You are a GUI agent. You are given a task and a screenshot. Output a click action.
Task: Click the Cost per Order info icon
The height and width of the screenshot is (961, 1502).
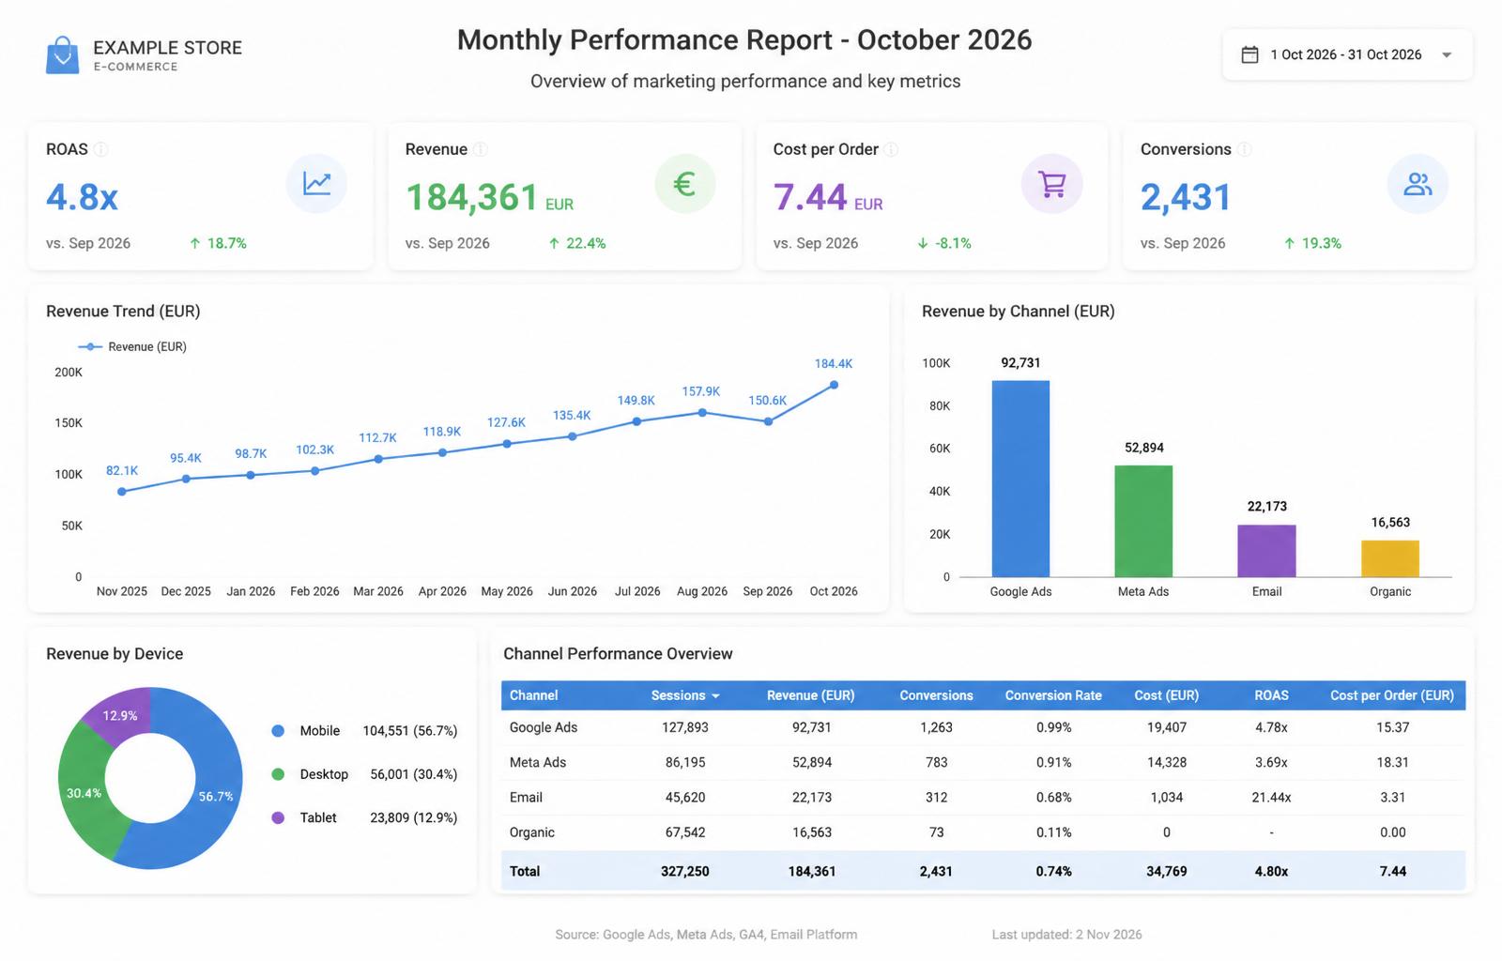pyautogui.click(x=891, y=149)
